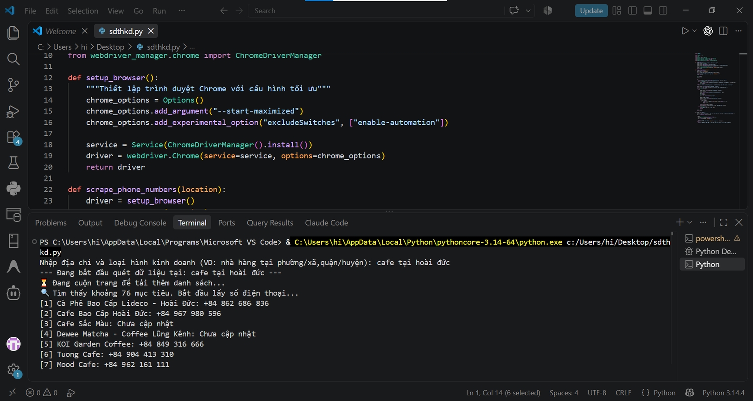Open errors and warnings in status bar

tap(42, 393)
